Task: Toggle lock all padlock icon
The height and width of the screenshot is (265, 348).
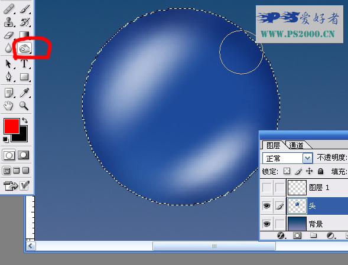Action: tap(320, 171)
